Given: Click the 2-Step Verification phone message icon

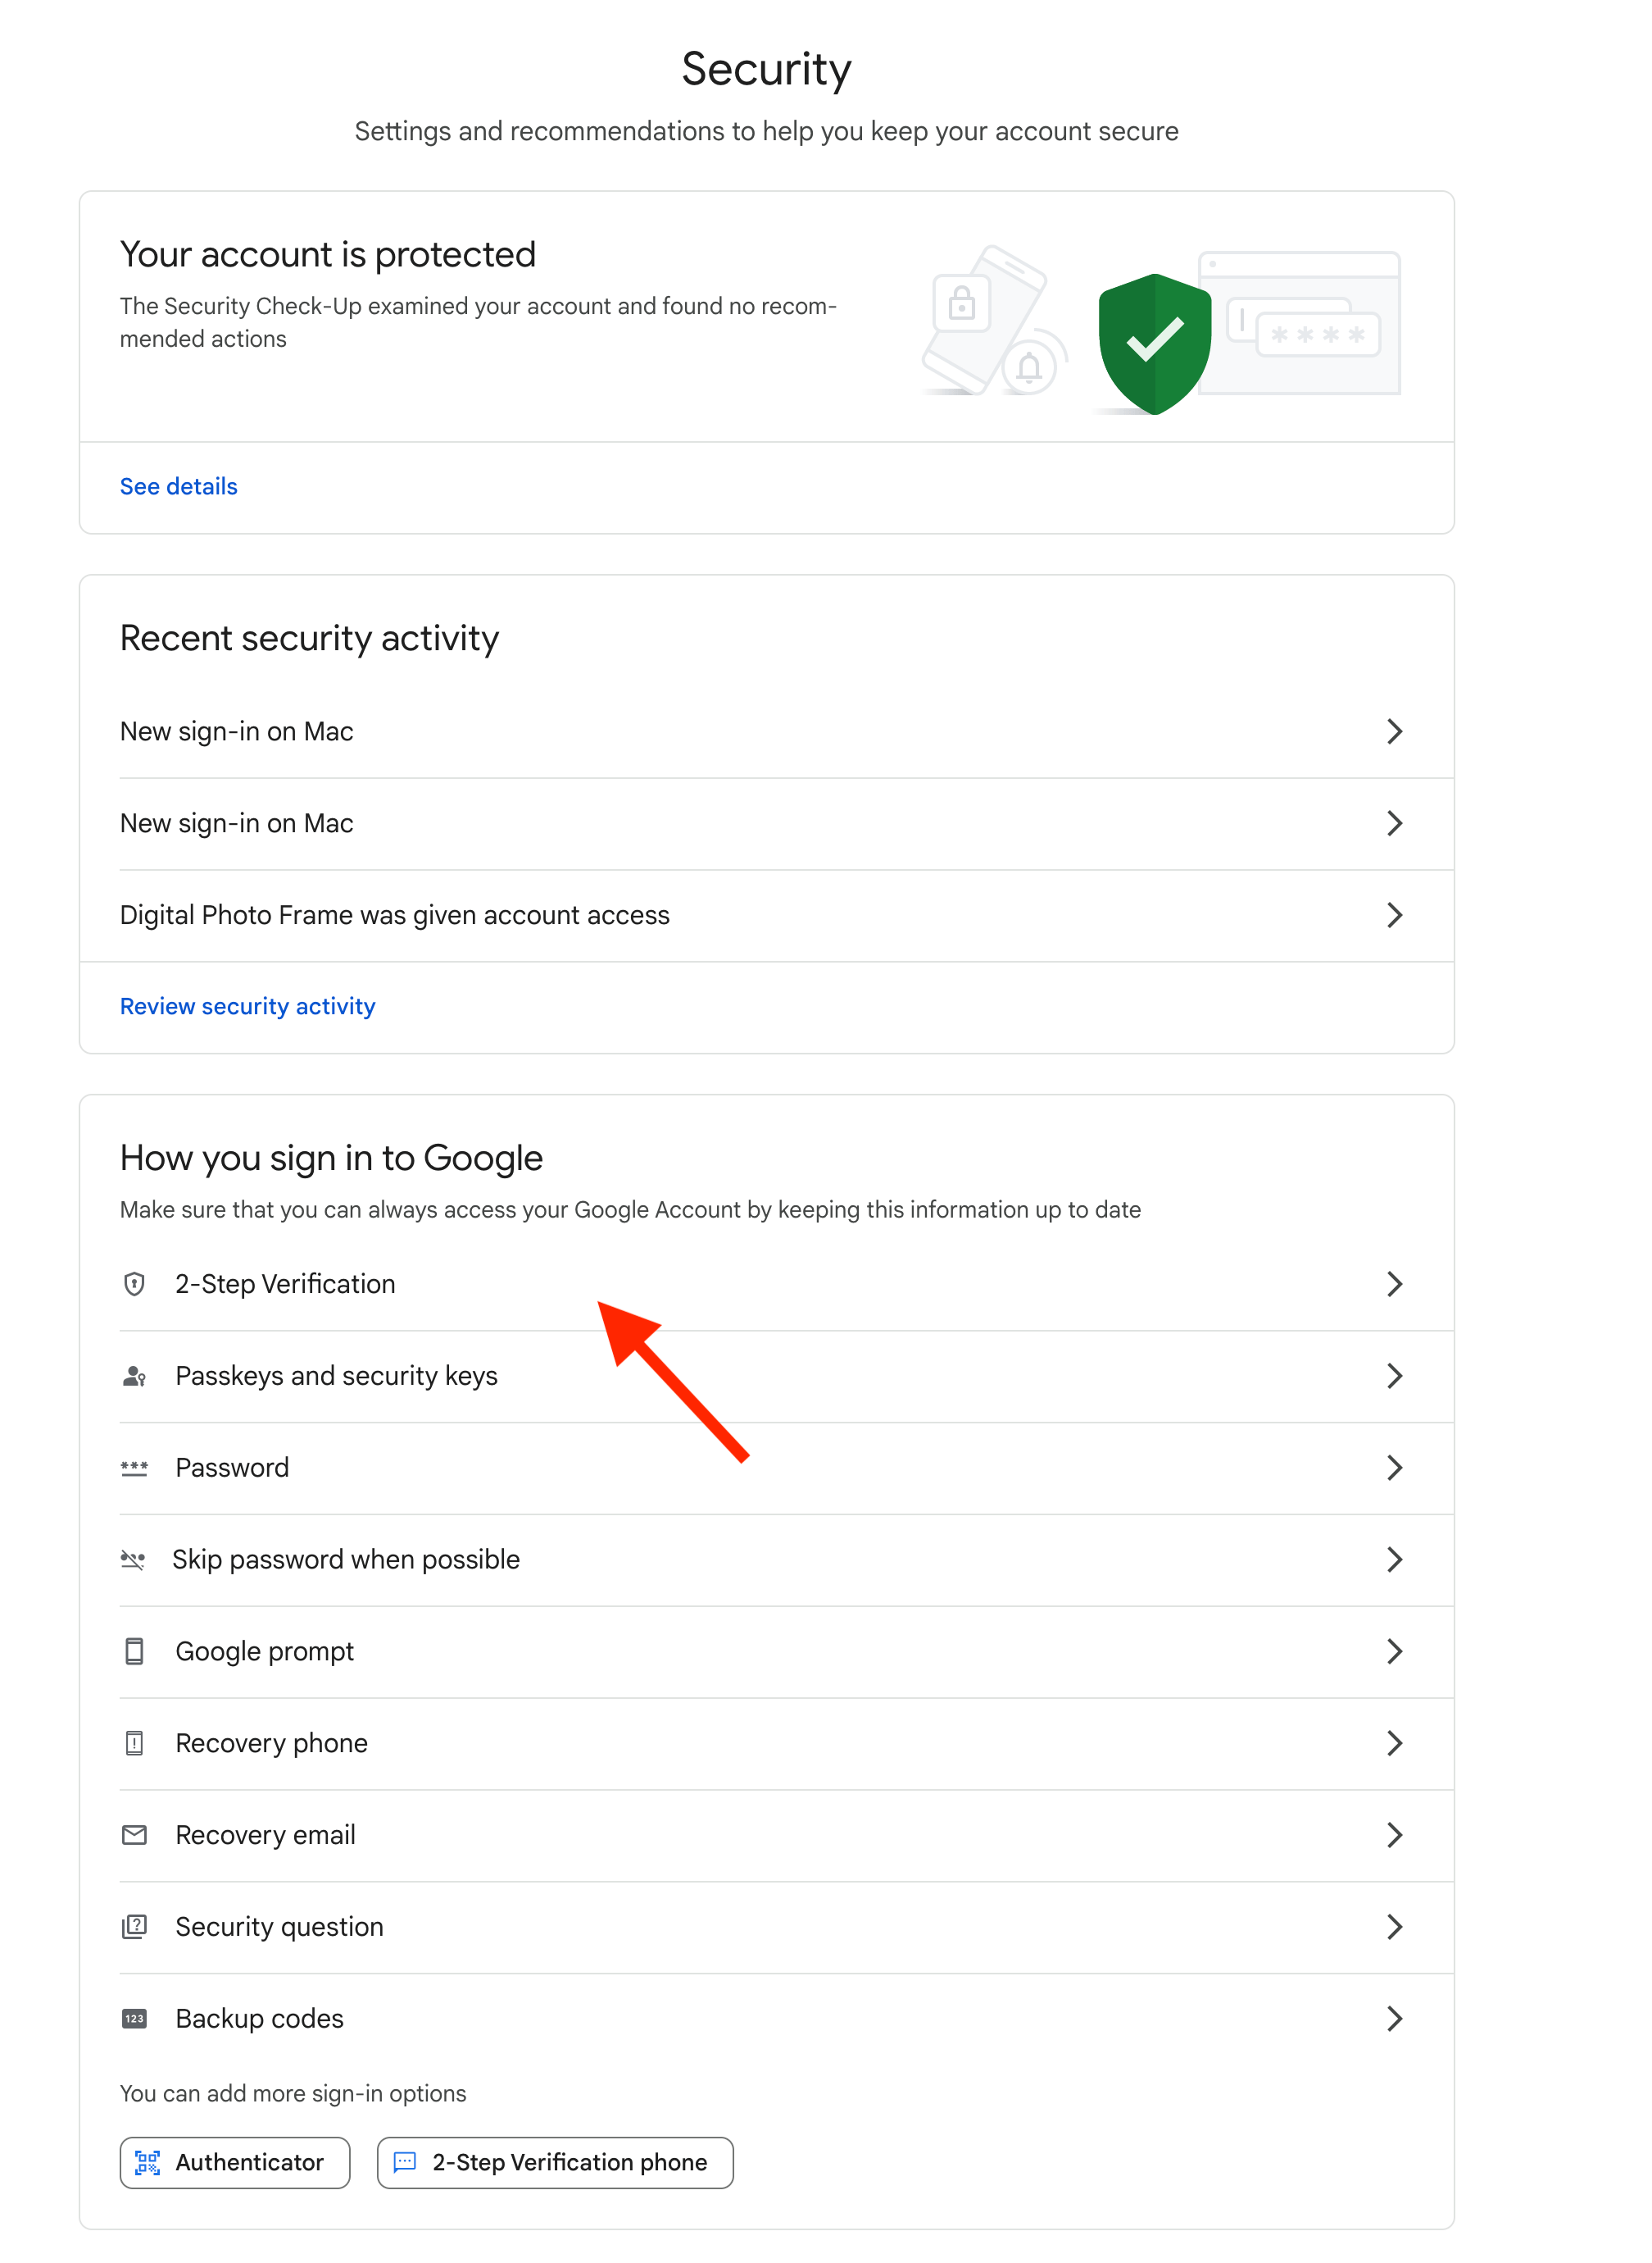Looking at the screenshot, I should point(404,2163).
